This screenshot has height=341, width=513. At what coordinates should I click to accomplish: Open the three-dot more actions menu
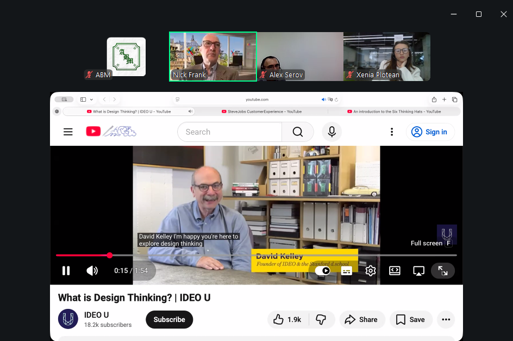point(446,319)
